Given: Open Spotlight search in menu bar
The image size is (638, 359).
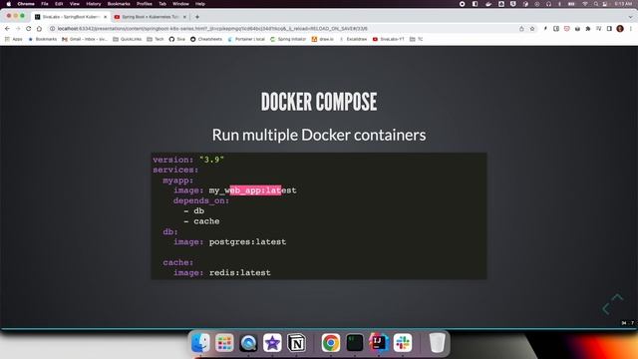Looking at the screenshot, I should point(596,4).
